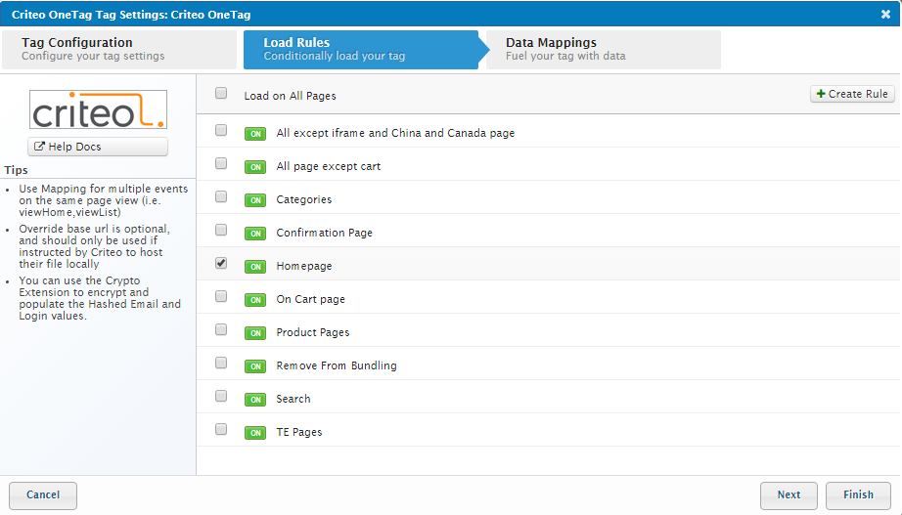The height and width of the screenshot is (515, 902).
Task: Click the 'Categories' rule name
Action: click(303, 199)
